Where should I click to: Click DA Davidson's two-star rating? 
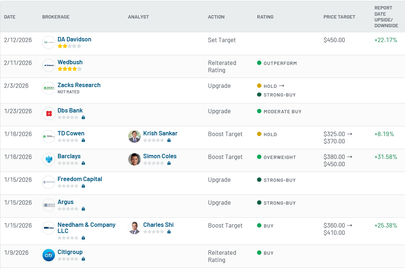point(69,46)
